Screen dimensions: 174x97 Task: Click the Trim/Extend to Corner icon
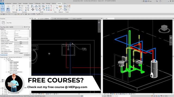point(43,10)
